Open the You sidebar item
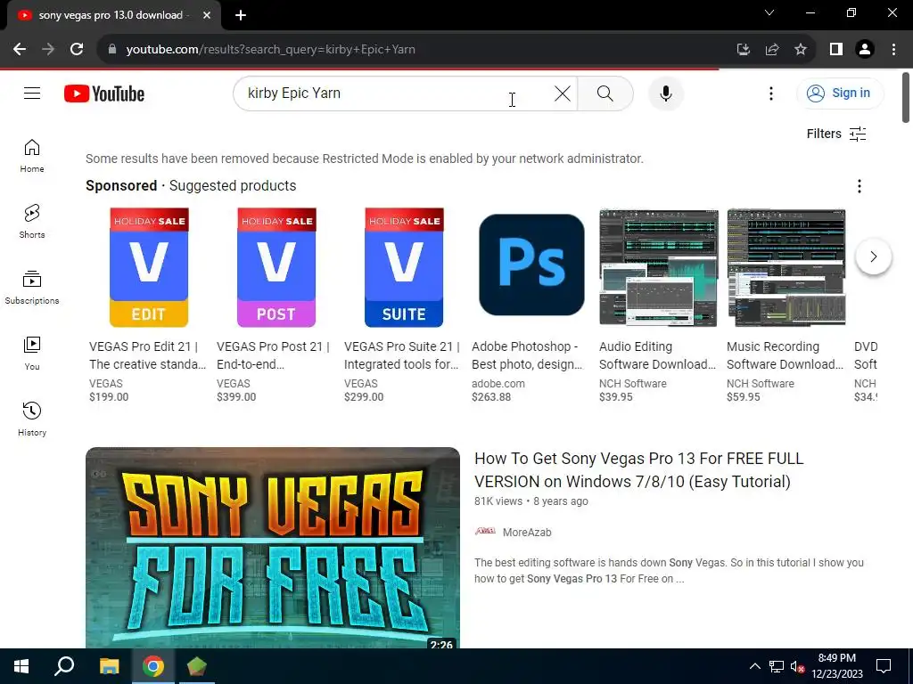 tap(32, 353)
